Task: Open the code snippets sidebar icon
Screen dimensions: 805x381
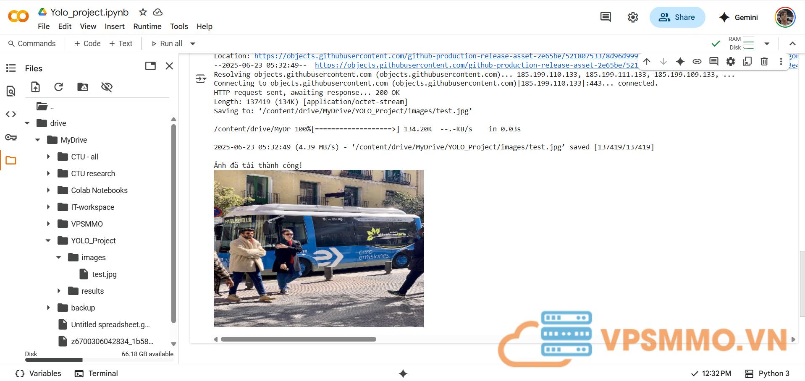Action: (11, 114)
